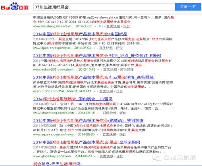Open dropdown arrow beside shanmeng.com result

tap(98, 113)
